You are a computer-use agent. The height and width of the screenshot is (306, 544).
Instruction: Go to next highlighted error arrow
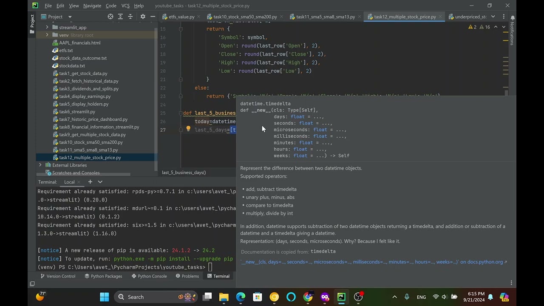coord(504,27)
